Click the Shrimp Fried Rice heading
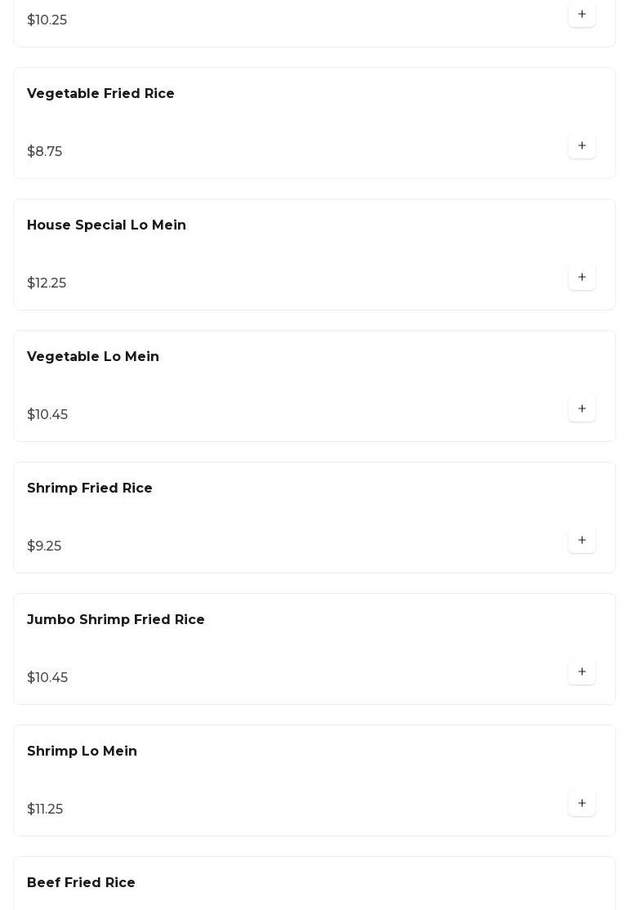Image resolution: width=629 pixels, height=910 pixels. 90,488
